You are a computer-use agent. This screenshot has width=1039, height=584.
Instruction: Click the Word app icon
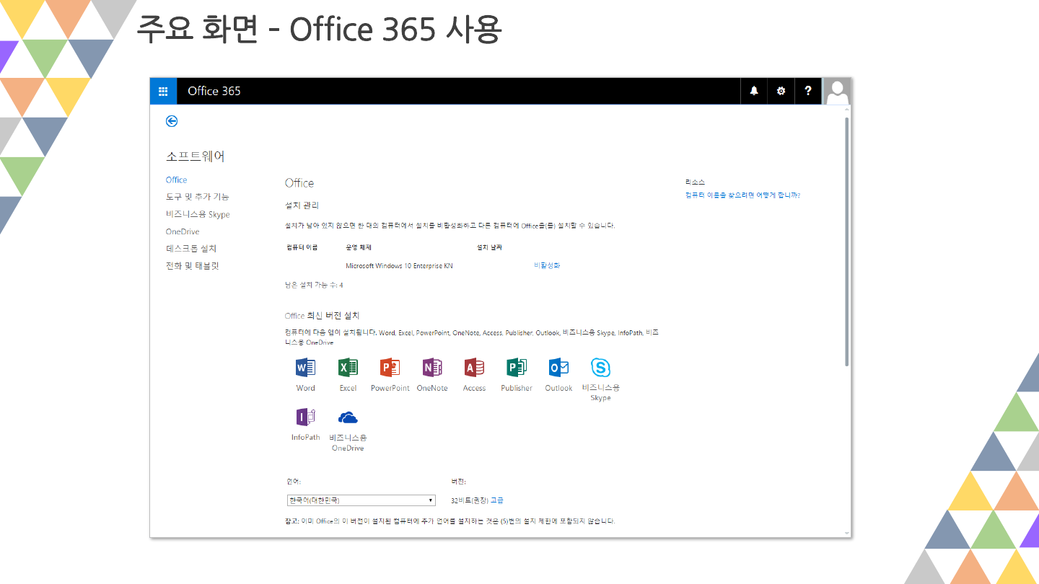click(x=306, y=368)
